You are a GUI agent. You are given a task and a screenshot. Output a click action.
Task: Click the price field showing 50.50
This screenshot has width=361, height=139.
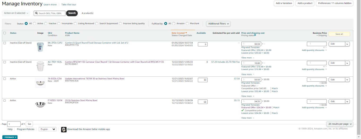point(251,80)
